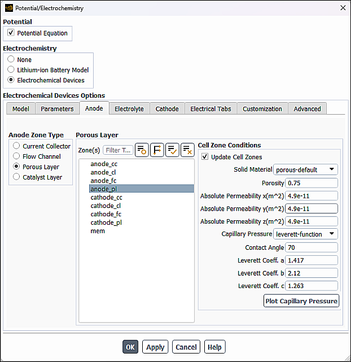
Task: Click the toggle tree view icon beside filter
Action: (x=142, y=150)
